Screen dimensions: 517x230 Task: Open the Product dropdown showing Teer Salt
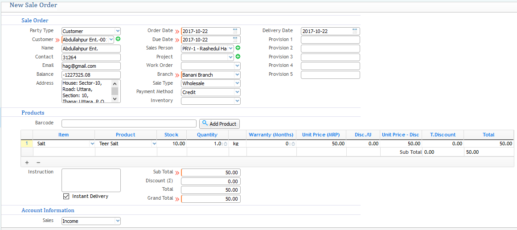[x=154, y=144]
